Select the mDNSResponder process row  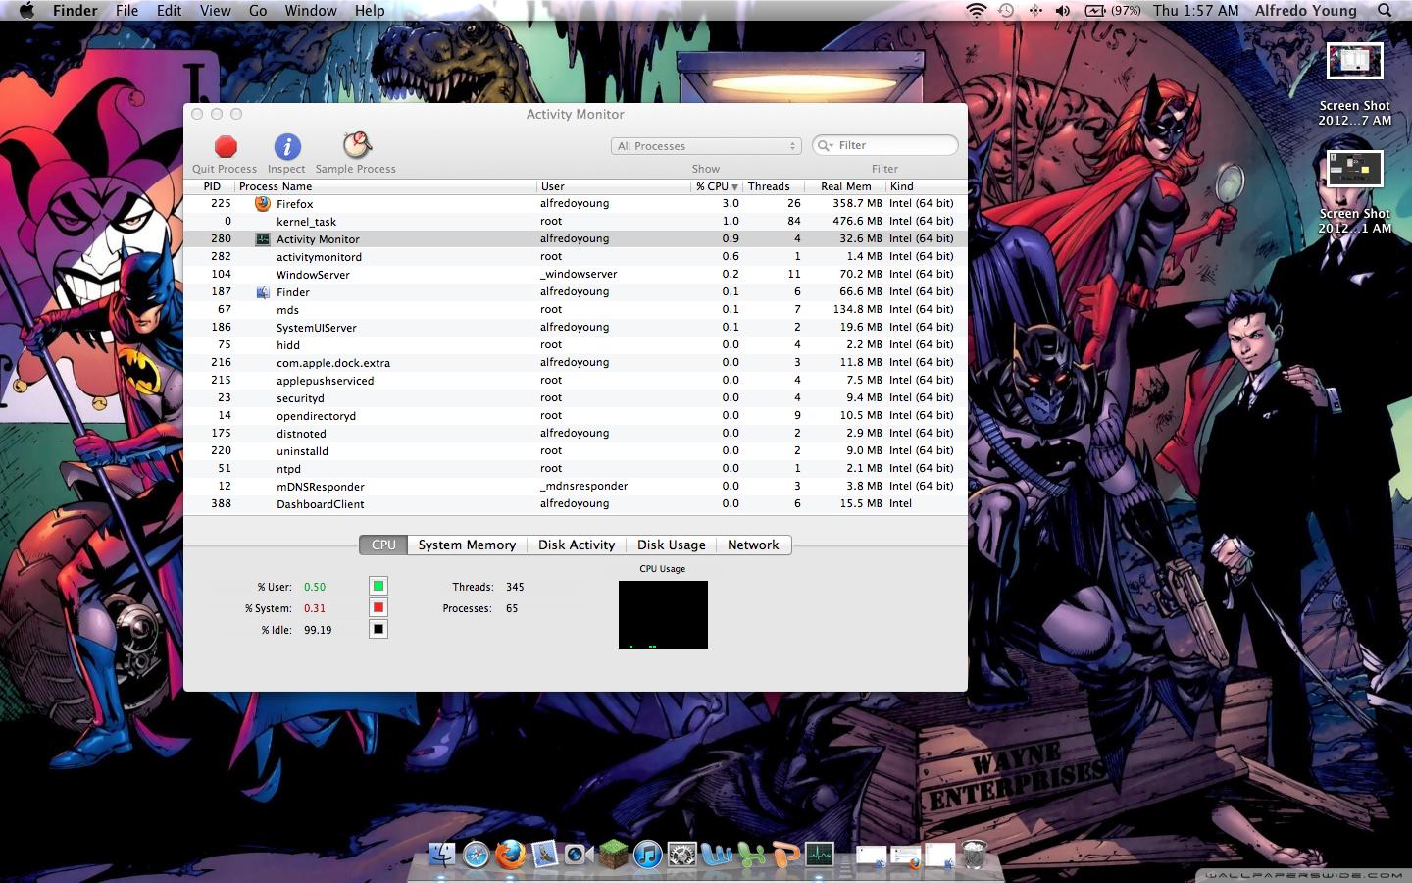pos(575,487)
